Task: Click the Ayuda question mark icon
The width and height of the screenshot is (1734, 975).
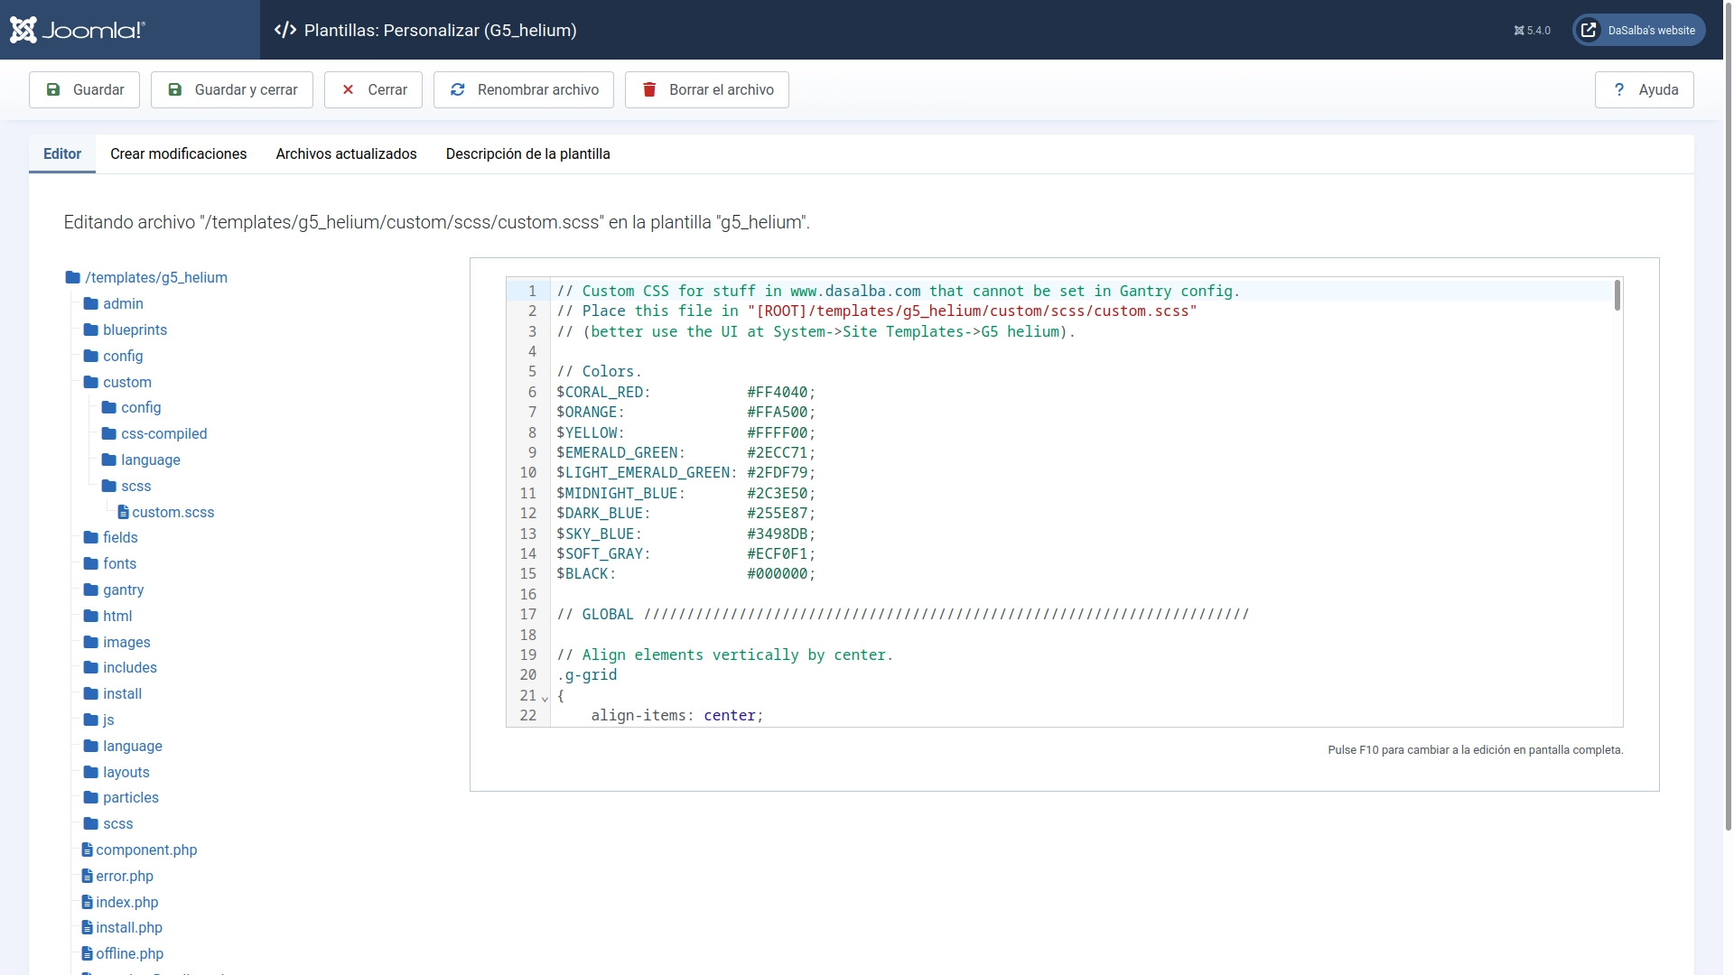Action: click(x=1619, y=89)
